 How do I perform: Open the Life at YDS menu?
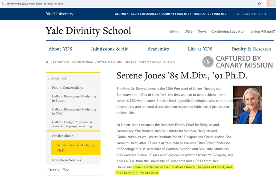coord(200,49)
